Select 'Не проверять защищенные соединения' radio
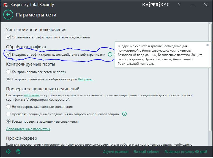Image resolution: width=213 pixels, height=158 pixels. coord(8,106)
